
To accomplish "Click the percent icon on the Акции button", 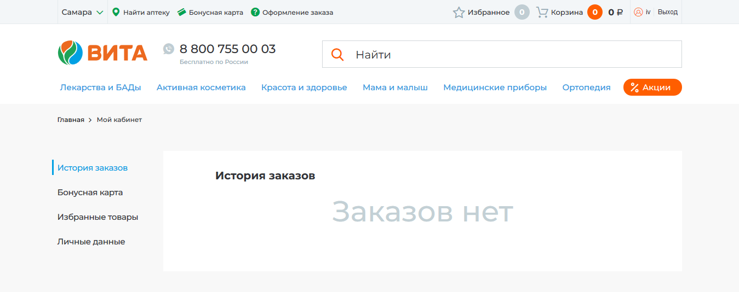I will tap(635, 87).
